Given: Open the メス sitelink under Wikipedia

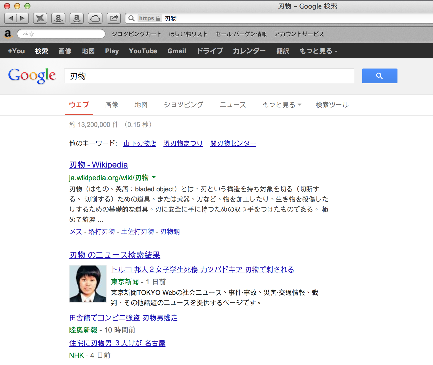Looking at the screenshot, I should (76, 231).
